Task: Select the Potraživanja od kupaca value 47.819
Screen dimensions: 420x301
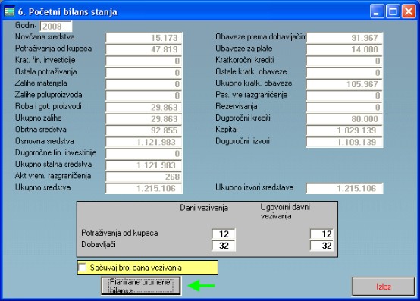Action: point(144,49)
